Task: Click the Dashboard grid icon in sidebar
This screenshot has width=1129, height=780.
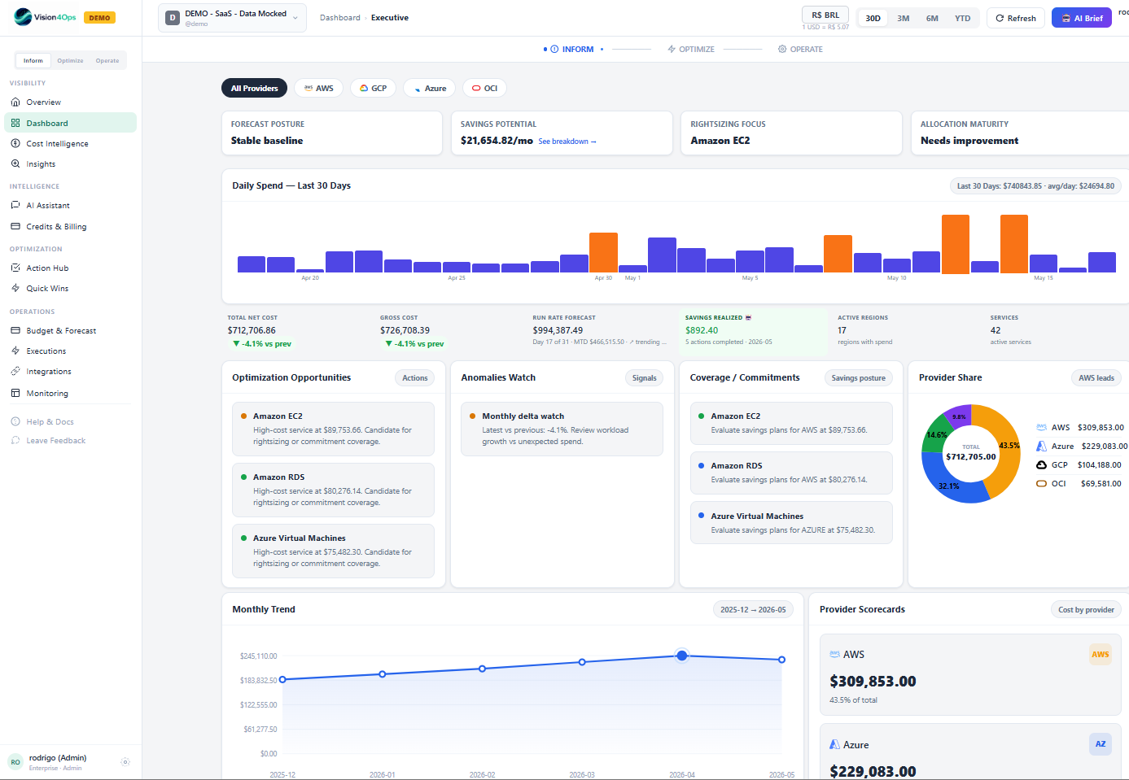Action: coord(15,124)
